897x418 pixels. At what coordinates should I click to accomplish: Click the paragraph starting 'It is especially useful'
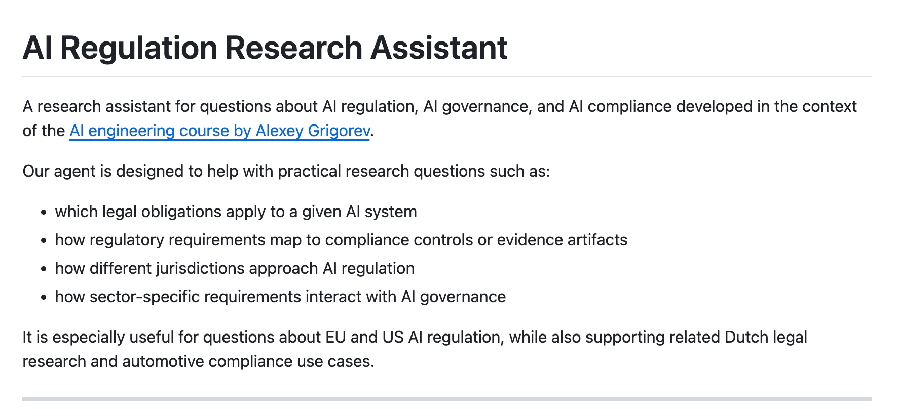[415, 349]
